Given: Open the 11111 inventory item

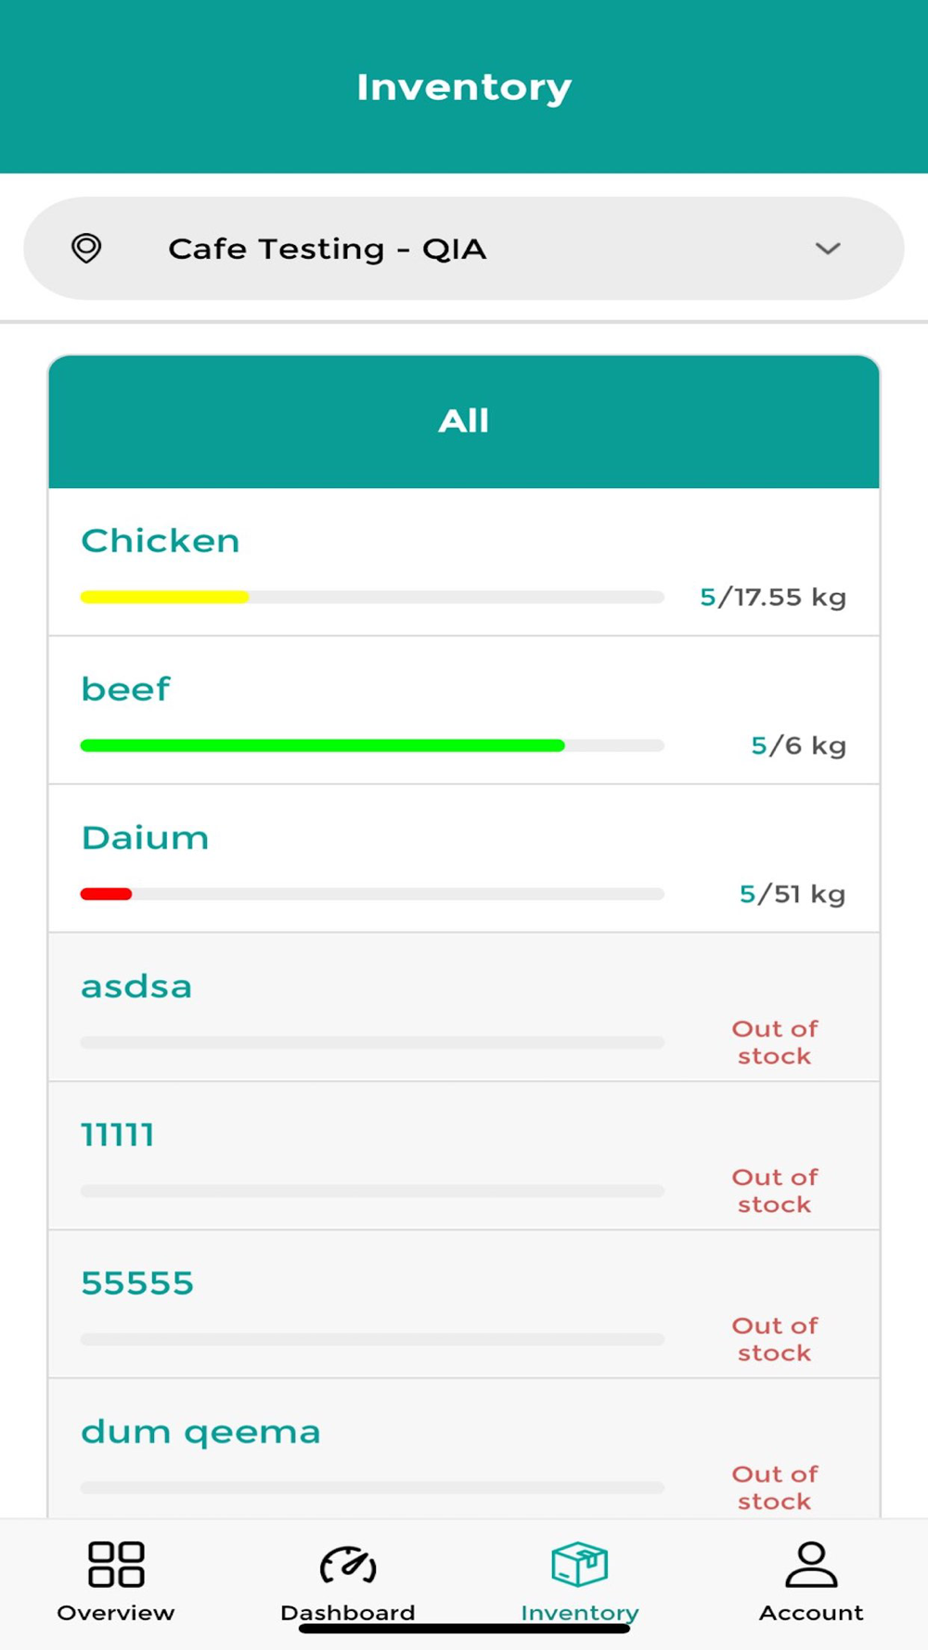Looking at the screenshot, I should (x=464, y=1156).
